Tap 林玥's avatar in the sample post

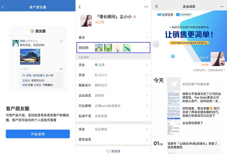coord(15,43)
